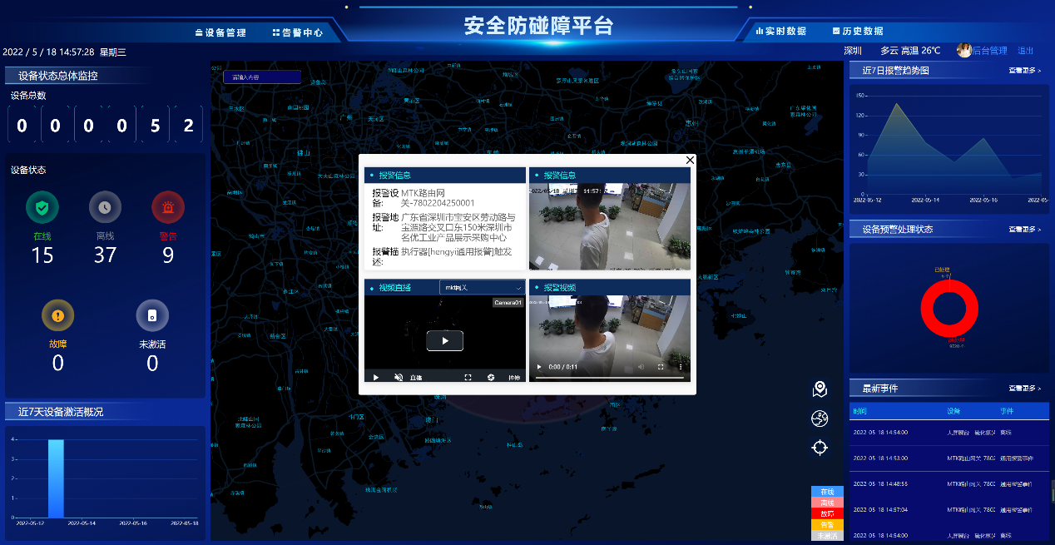The image size is (1055, 545).
Task: Toggle 离线 legend filter on map
Action: coord(827,503)
